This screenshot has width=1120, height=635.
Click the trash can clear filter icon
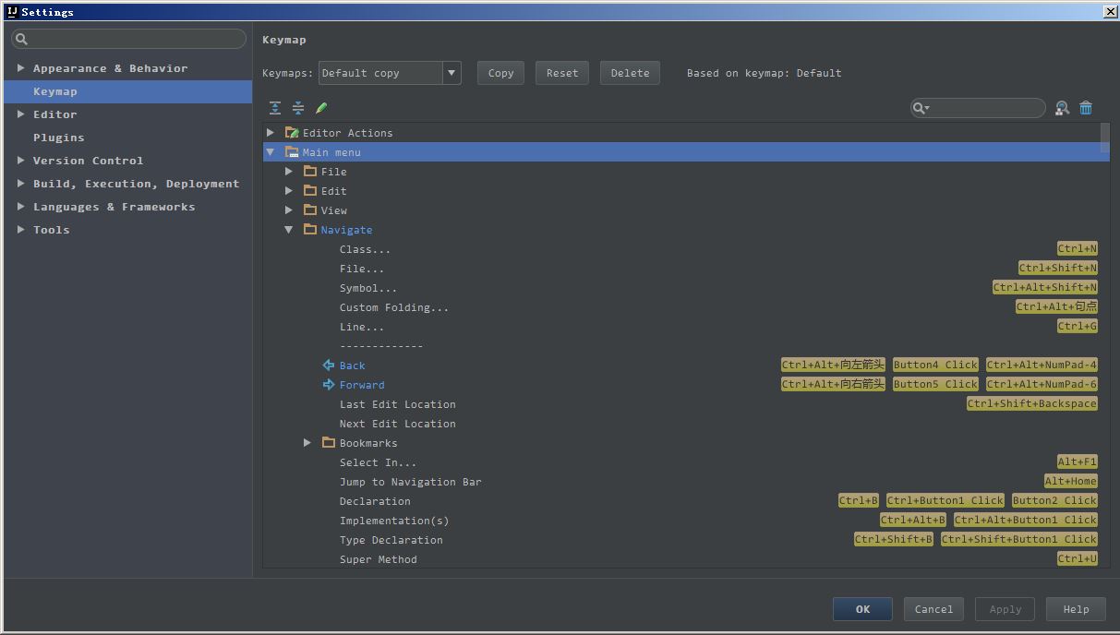[x=1086, y=108]
